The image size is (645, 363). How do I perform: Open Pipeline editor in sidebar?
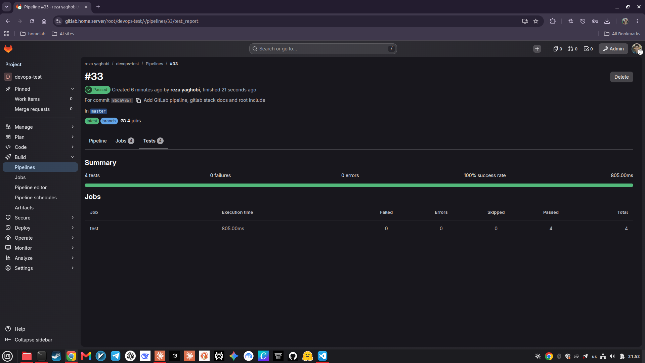pos(40,188)
